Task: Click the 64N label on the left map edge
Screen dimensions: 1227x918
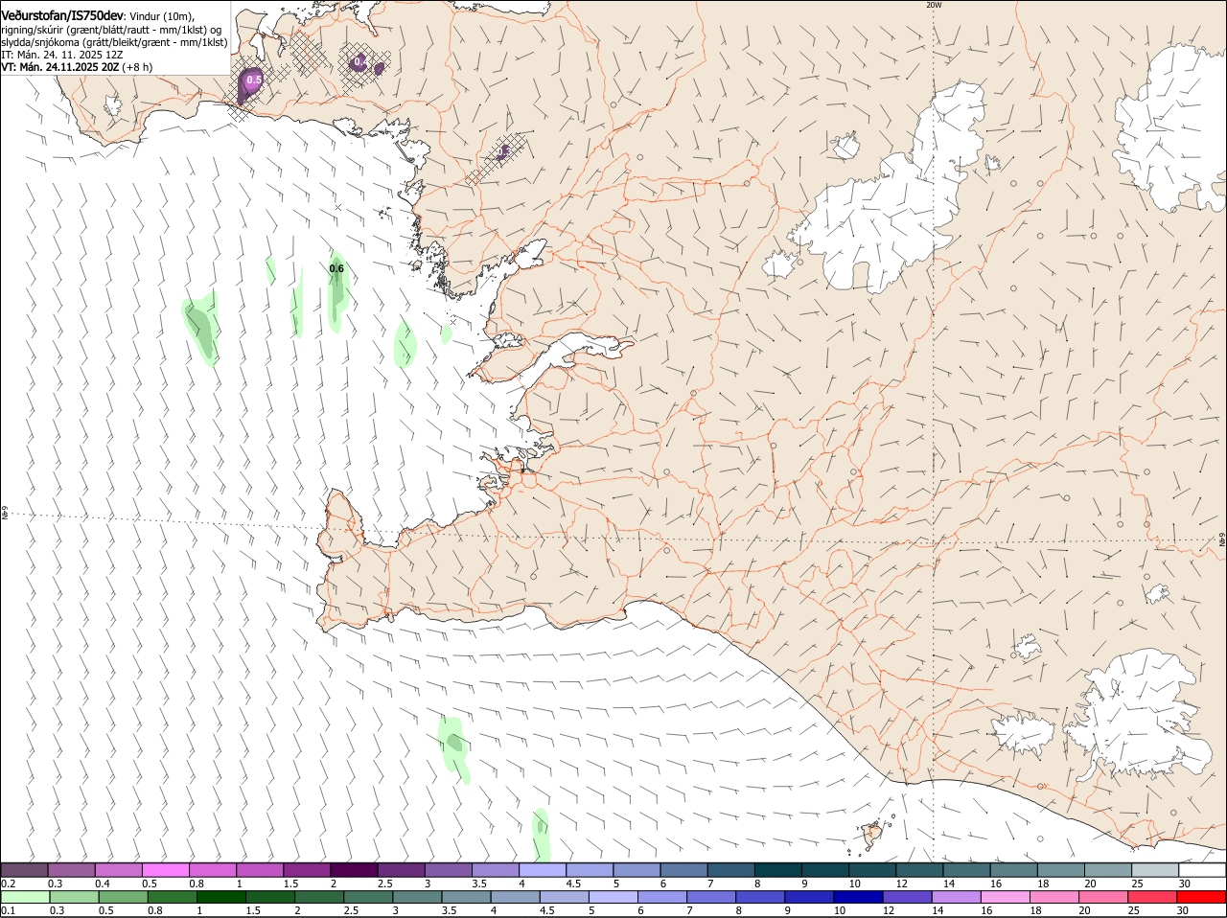Action: pos(5,515)
